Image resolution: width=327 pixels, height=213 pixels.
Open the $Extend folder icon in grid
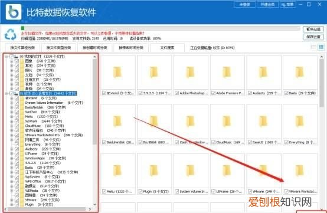117,72
